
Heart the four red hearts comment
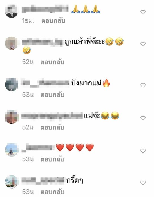click(143, 151)
